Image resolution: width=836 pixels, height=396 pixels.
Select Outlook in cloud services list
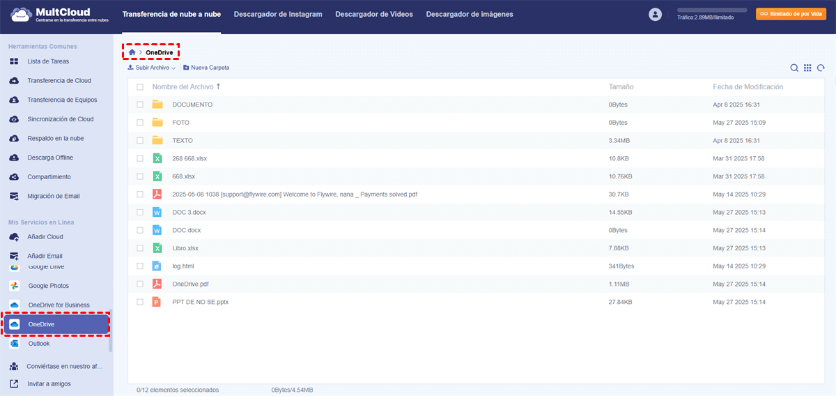38,344
